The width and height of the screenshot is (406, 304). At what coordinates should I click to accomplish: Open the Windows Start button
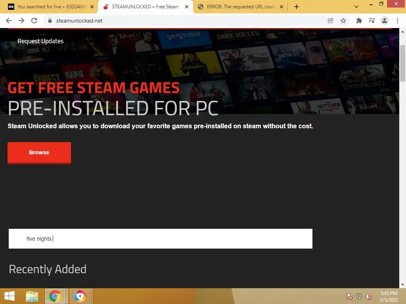click(x=10, y=296)
